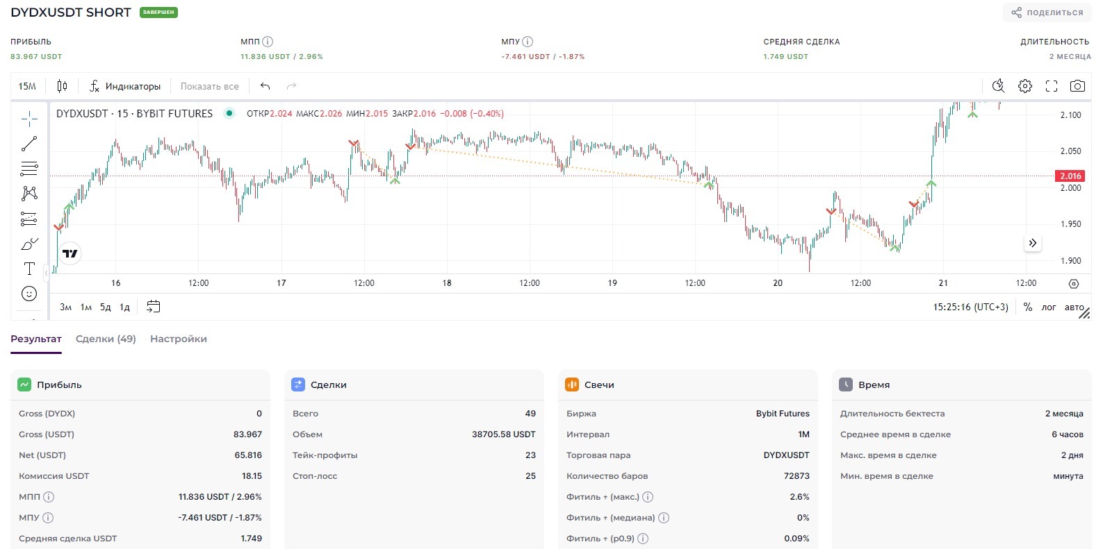Toggle logarithmic scale 'лог'

(x=1048, y=307)
